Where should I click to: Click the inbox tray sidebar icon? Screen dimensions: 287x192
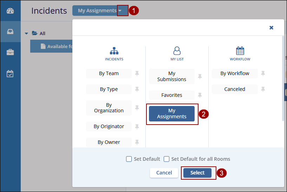pos(10,32)
